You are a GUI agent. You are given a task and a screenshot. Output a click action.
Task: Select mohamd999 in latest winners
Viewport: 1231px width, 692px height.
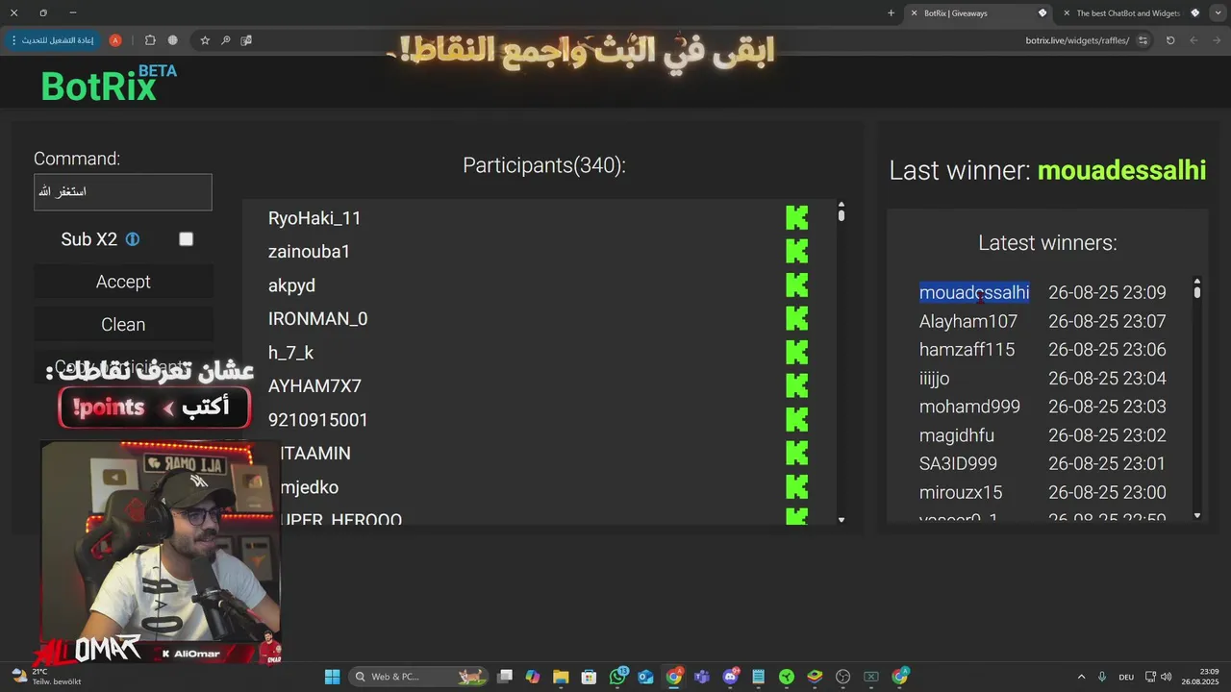point(969,407)
